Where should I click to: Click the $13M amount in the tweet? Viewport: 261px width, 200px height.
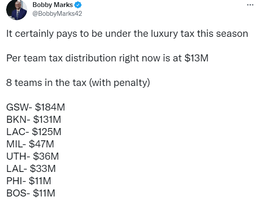pyautogui.click(x=197, y=58)
